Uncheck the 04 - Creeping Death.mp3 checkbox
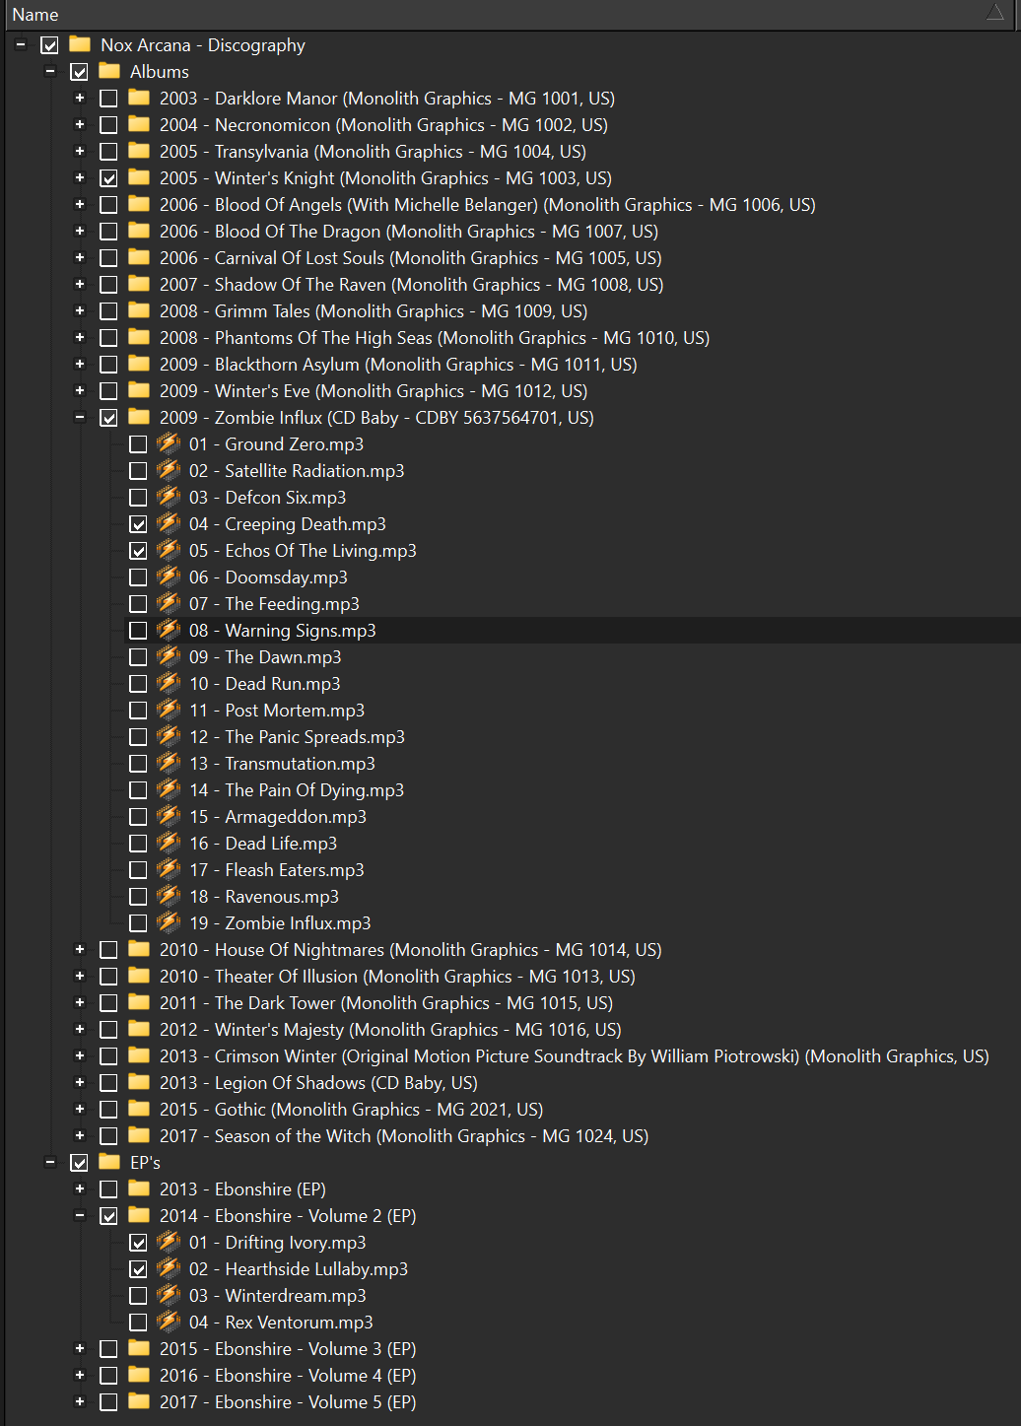 [x=138, y=524]
